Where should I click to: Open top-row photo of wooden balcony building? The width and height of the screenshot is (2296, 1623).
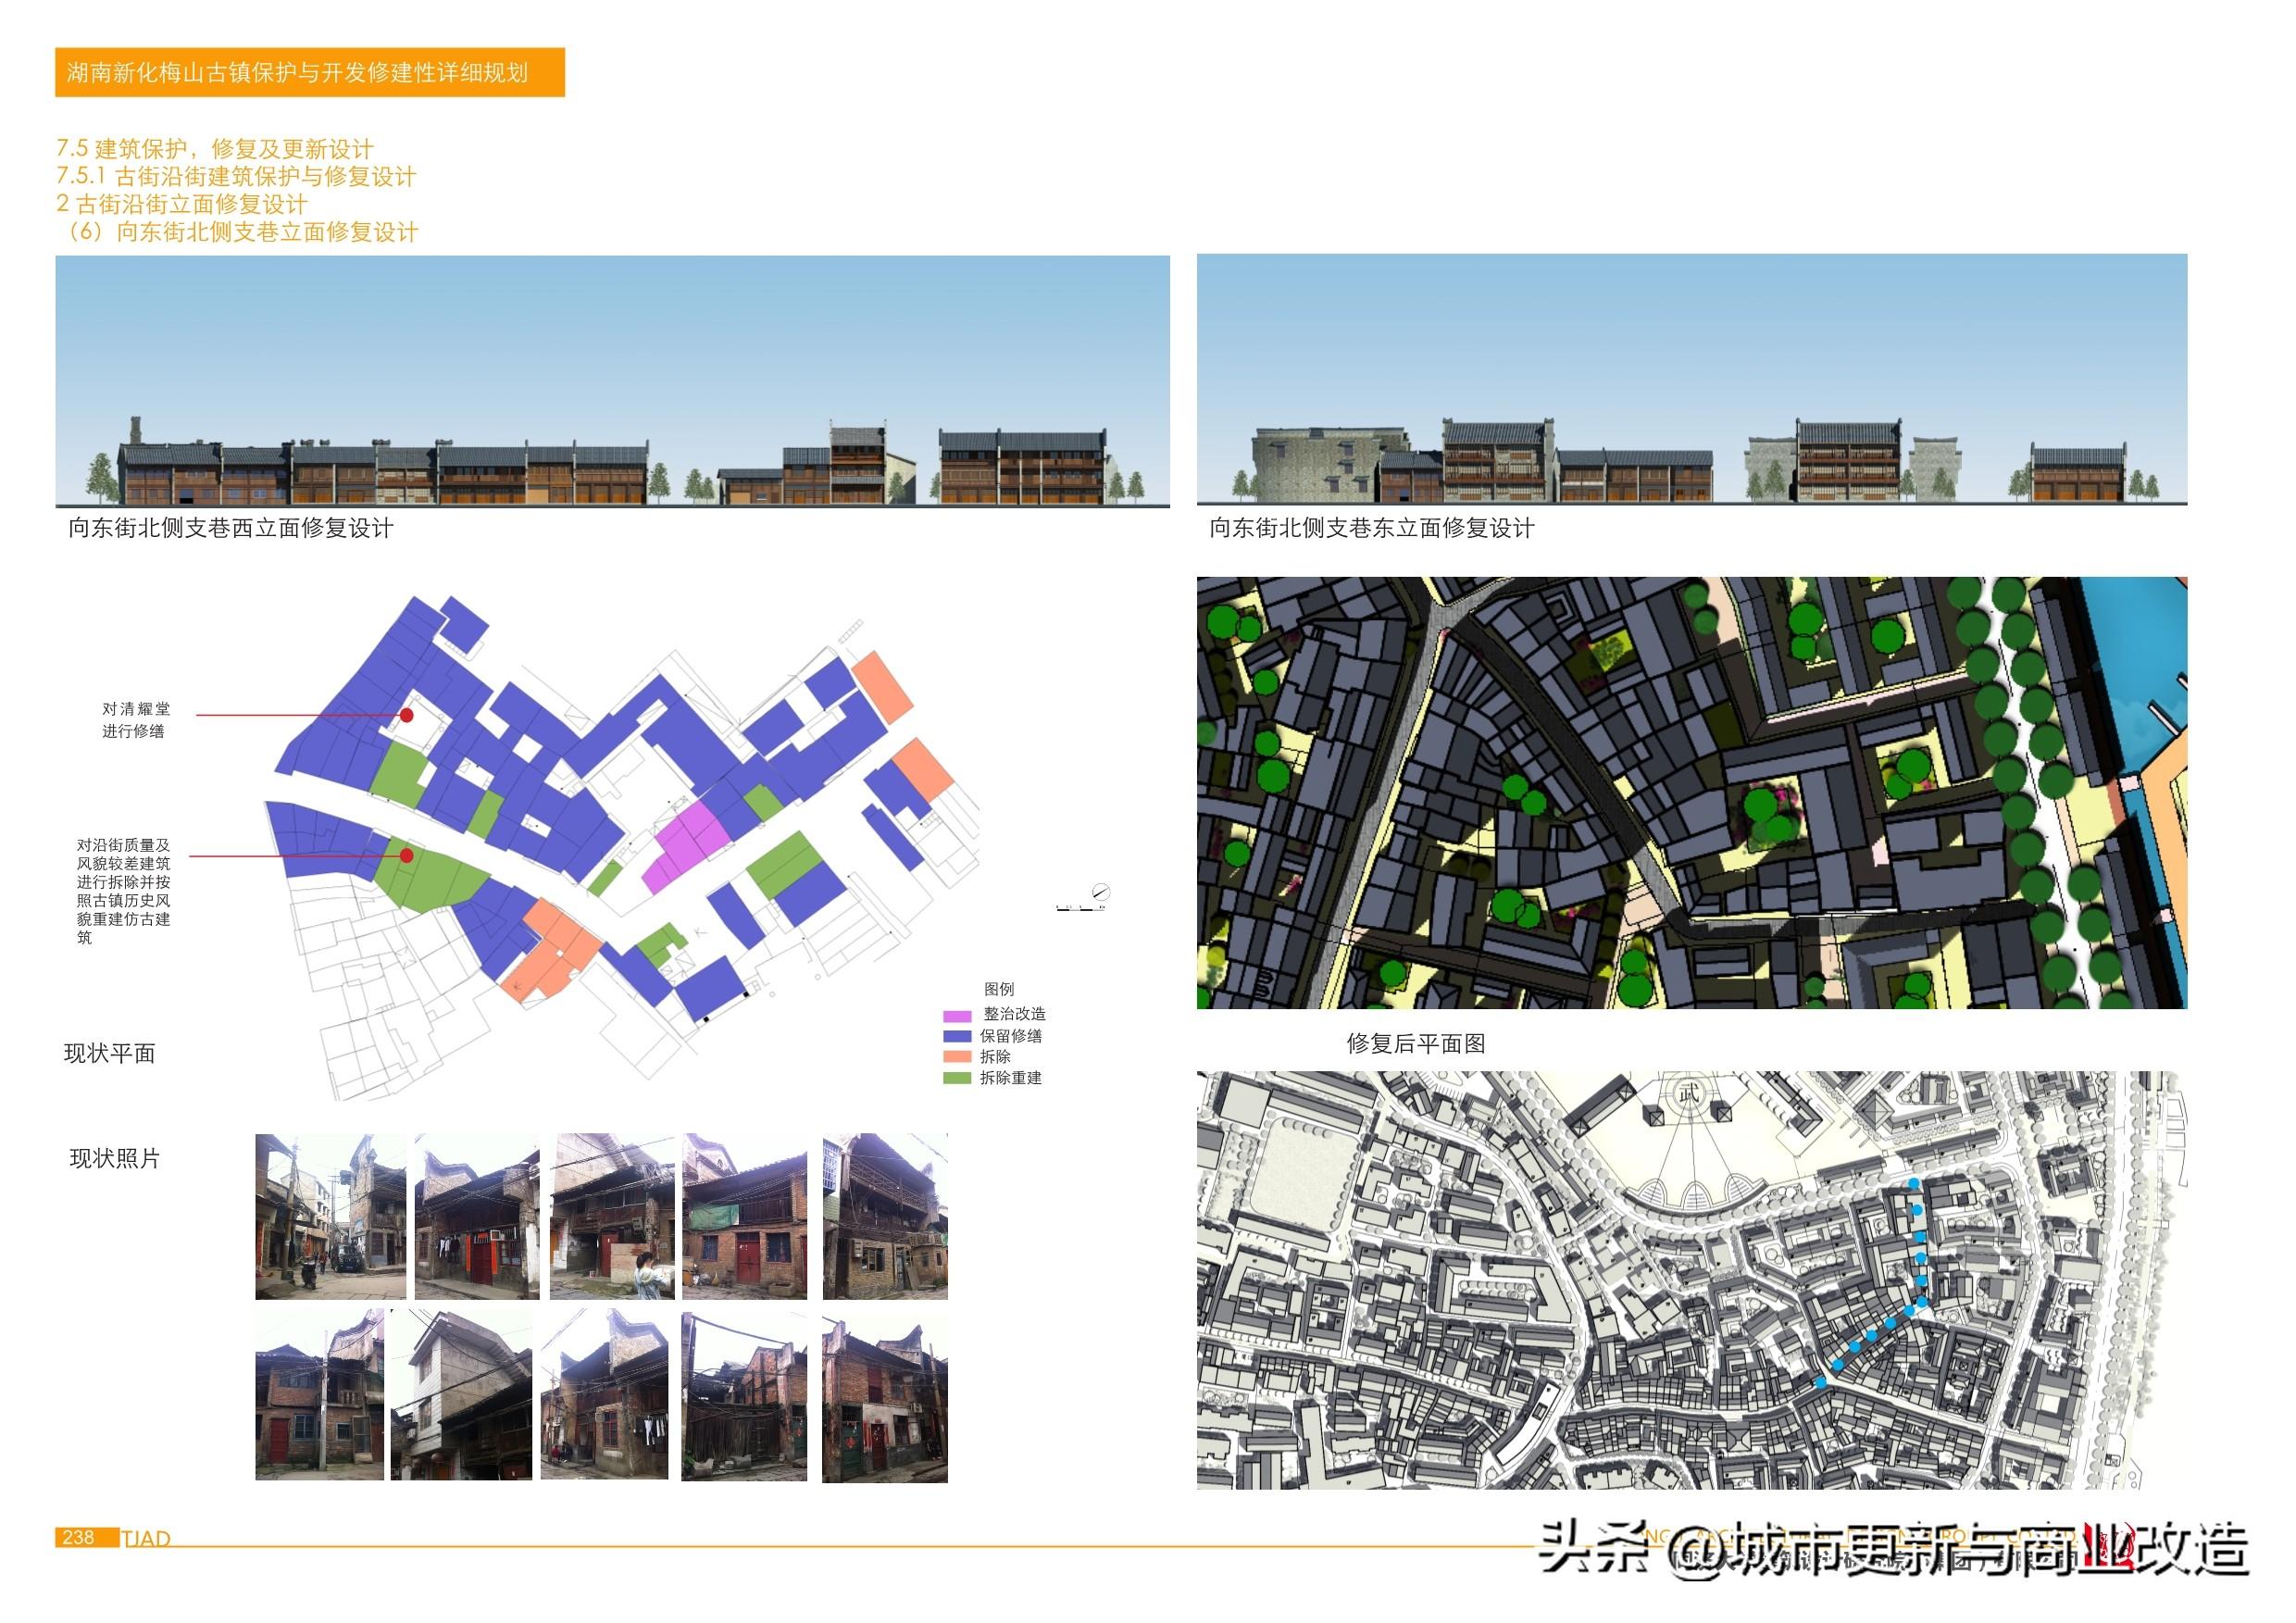(885, 1217)
